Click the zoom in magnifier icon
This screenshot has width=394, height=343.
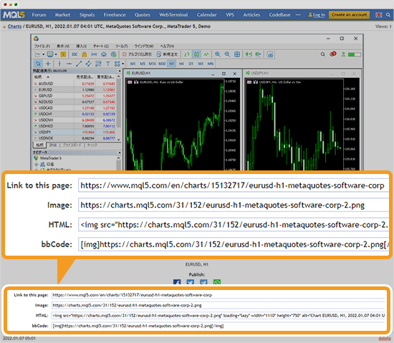coord(218,54)
